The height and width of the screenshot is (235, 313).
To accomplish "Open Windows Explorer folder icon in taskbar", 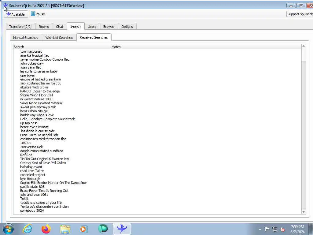I will 65,229.
